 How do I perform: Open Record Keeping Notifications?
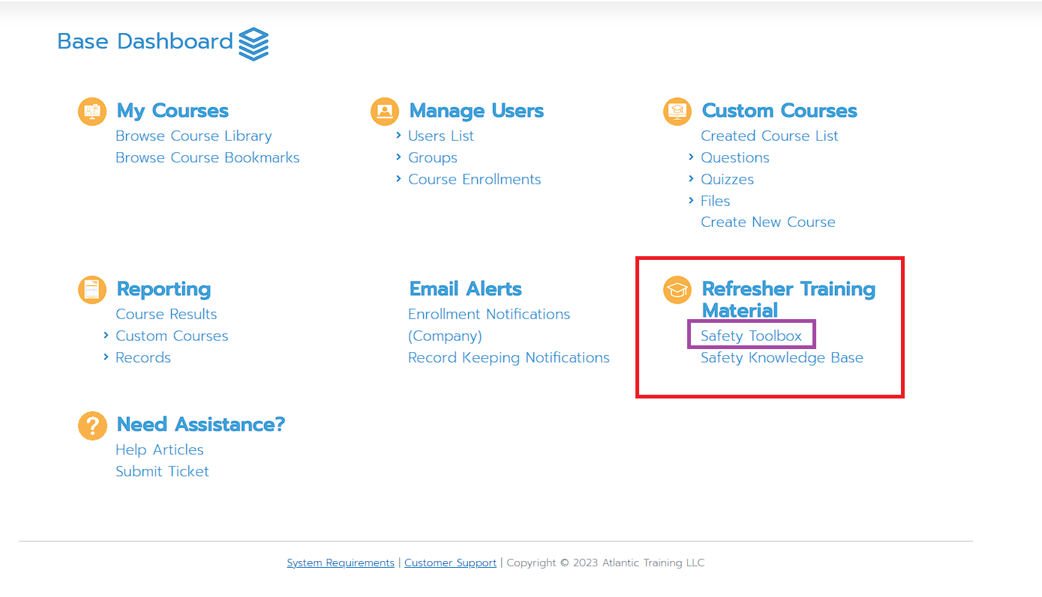tap(509, 357)
